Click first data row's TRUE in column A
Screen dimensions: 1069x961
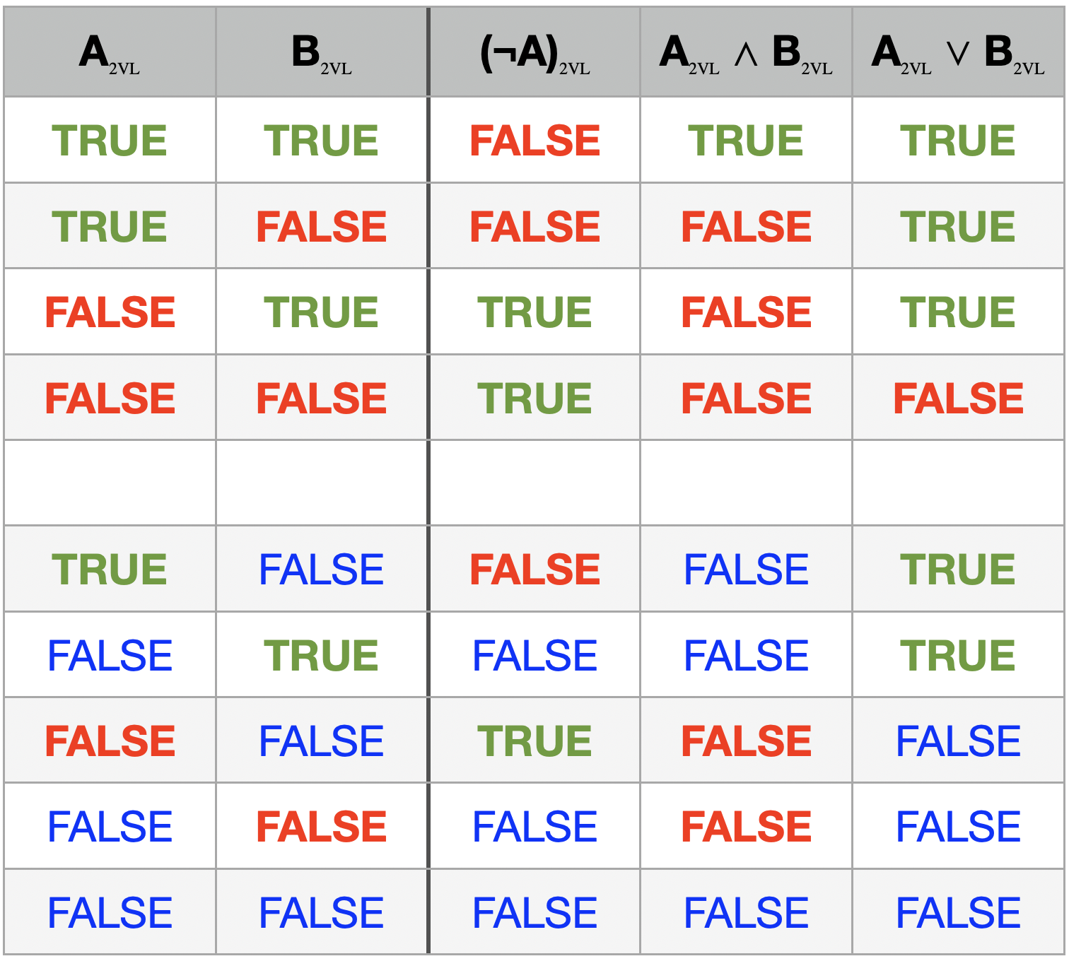110,141
